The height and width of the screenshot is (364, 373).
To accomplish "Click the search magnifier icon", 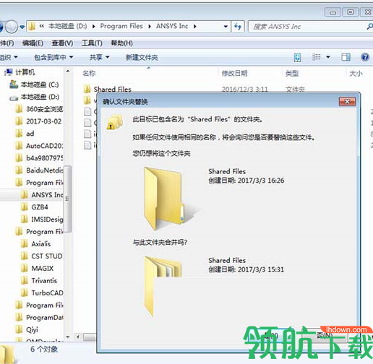I will click(x=369, y=26).
